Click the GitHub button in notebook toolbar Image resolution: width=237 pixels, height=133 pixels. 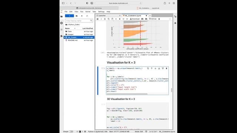[153, 19]
